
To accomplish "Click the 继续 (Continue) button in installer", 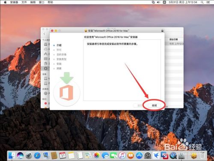I will pyautogui.click(x=154, y=105).
